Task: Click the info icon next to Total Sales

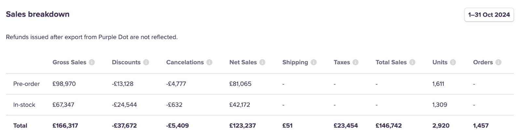Action: click(412, 62)
